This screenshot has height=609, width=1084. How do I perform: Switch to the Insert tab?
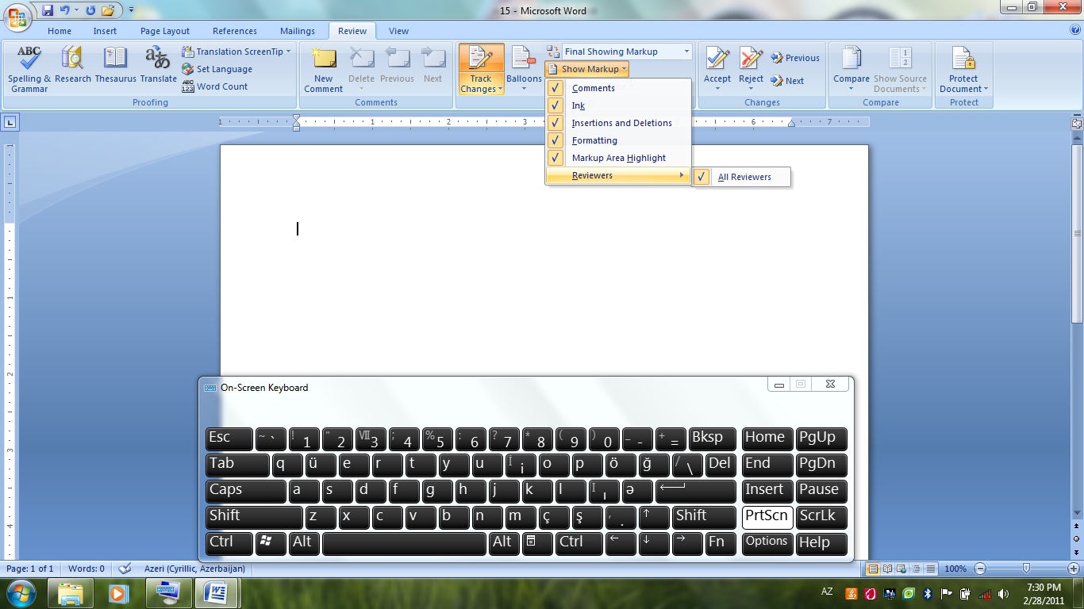point(105,31)
